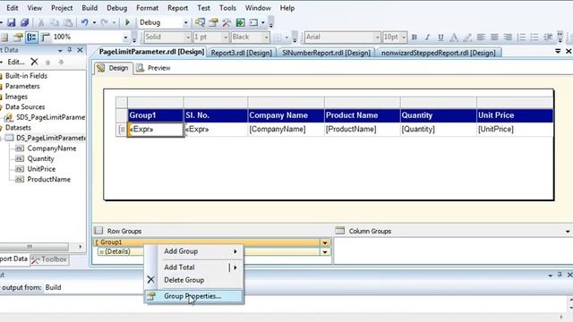Switch to the Toolbox panel tab

point(49,259)
